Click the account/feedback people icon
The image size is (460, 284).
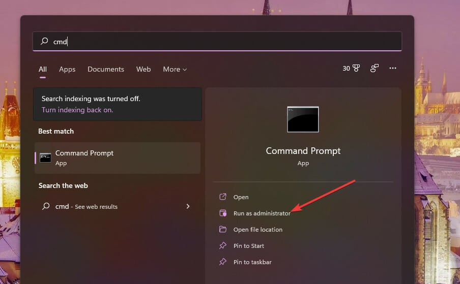click(375, 68)
